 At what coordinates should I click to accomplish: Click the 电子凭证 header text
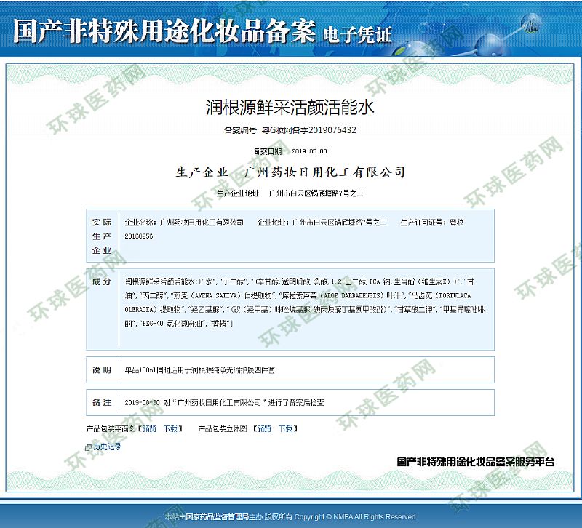tap(356, 34)
